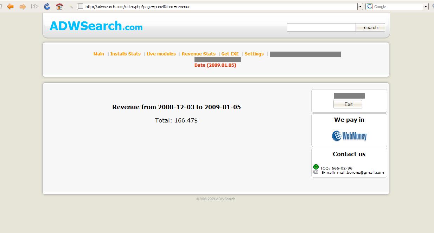Click the Contact us heading

(x=349, y=154)
